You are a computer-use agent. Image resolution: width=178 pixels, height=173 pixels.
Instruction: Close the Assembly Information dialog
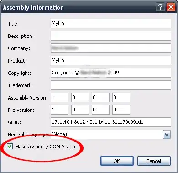[x=171, y=7]
